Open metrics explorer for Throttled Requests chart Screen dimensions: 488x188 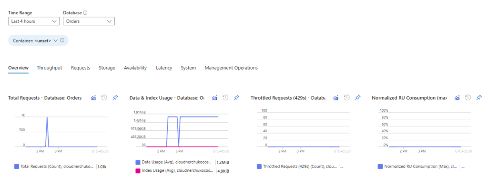[x=336, y=98]
